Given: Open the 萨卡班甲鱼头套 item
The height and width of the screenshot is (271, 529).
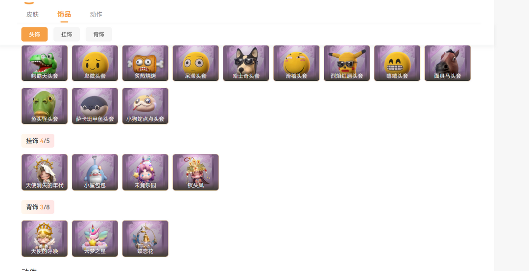Looking at the screenshot, I should click(95, 106).
